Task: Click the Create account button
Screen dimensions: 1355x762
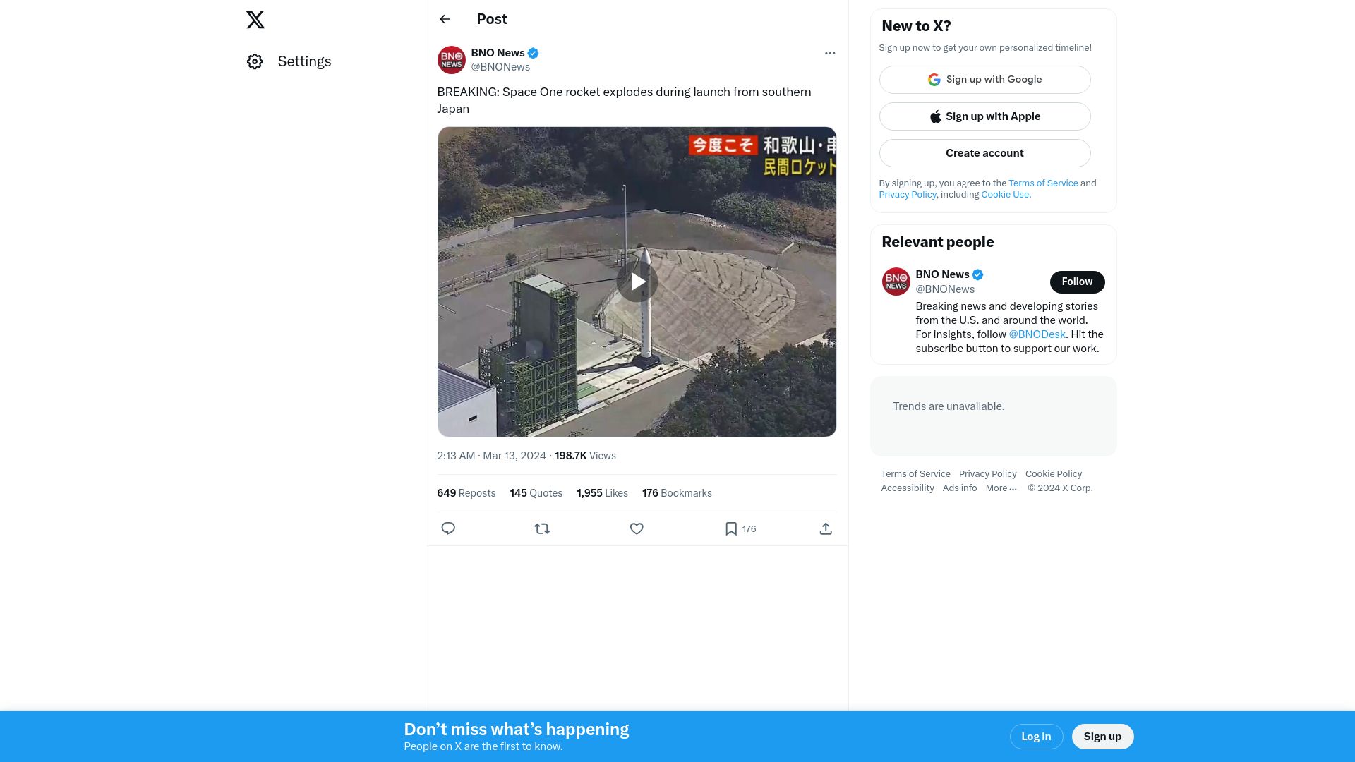Action: pyautogui.click(x=984, y=153)
